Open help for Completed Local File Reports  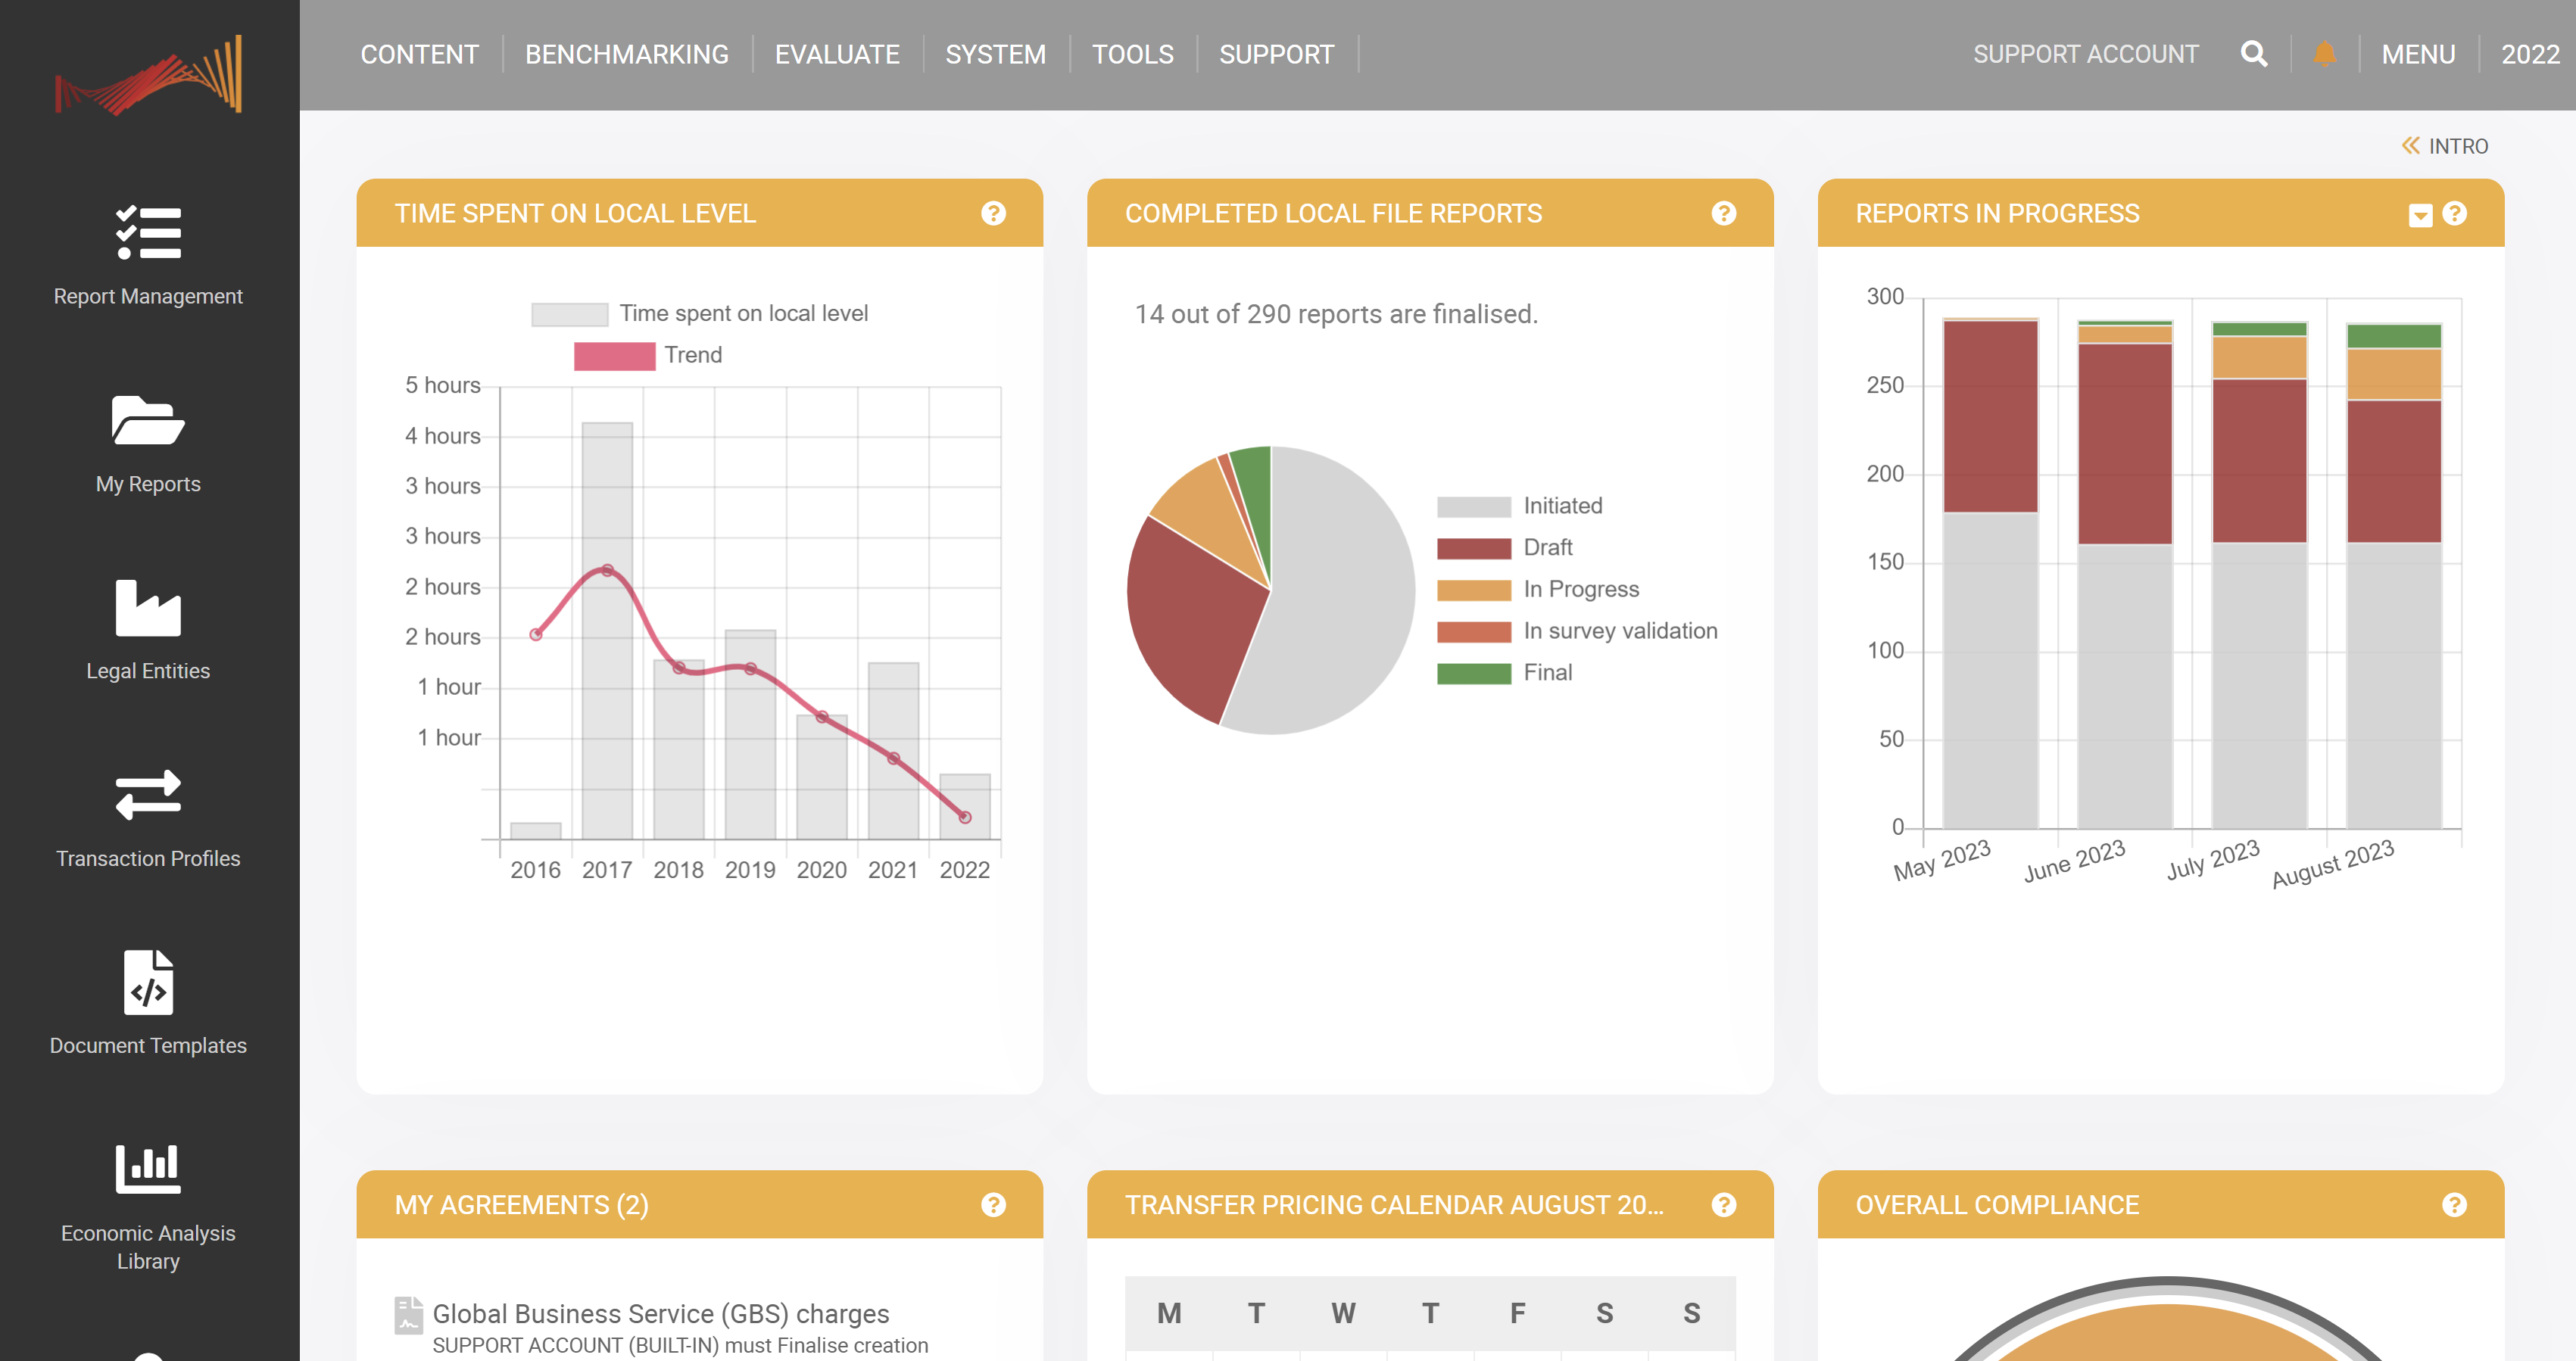(x=1724, y=213)
